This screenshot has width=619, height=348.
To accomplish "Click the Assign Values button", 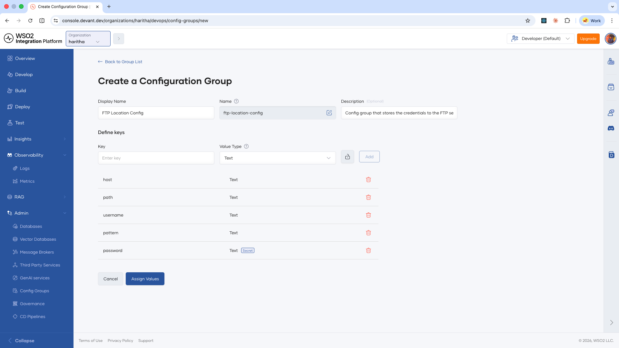I will click(x=145, y=279).
